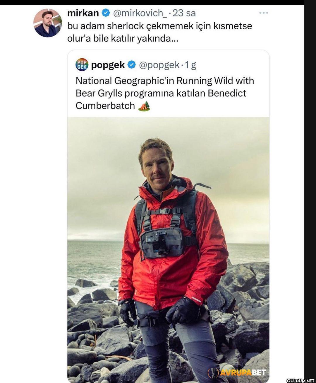This screenshot has width=316, height=383.
Task: Open the three-dot more options menu
Action: 264,13
